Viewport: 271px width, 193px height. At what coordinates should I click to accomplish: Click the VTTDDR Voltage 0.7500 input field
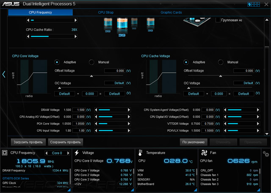point(208,124)
